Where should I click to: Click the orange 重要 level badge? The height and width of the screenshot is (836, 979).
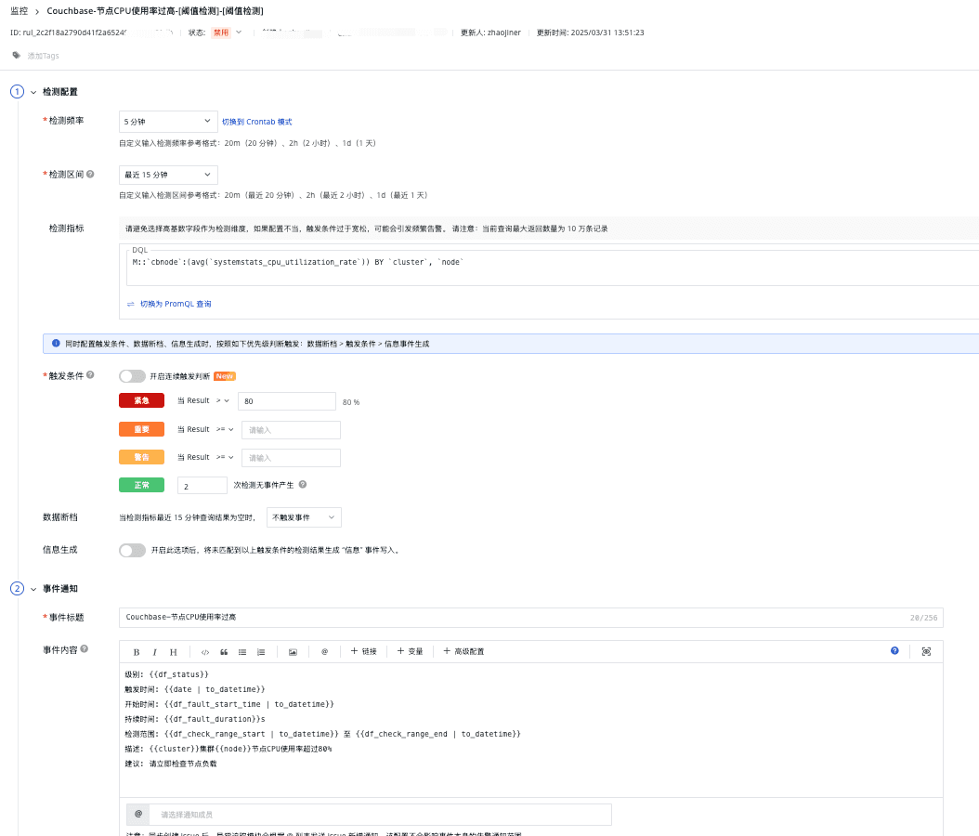click(142, 429)
